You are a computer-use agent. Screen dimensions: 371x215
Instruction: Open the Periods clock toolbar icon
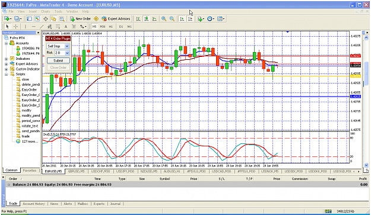(211, 18)
